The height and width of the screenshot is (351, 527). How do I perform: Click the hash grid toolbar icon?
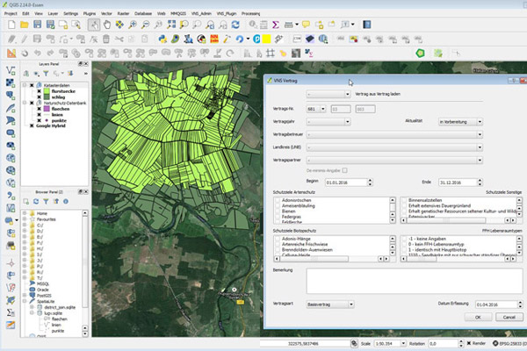[271, 53]
